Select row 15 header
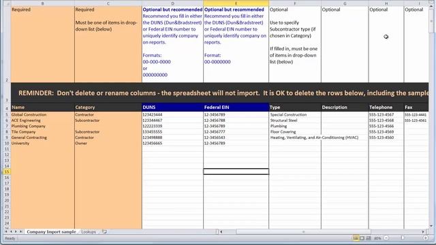 pyautogui.click(x=7, y=171)
